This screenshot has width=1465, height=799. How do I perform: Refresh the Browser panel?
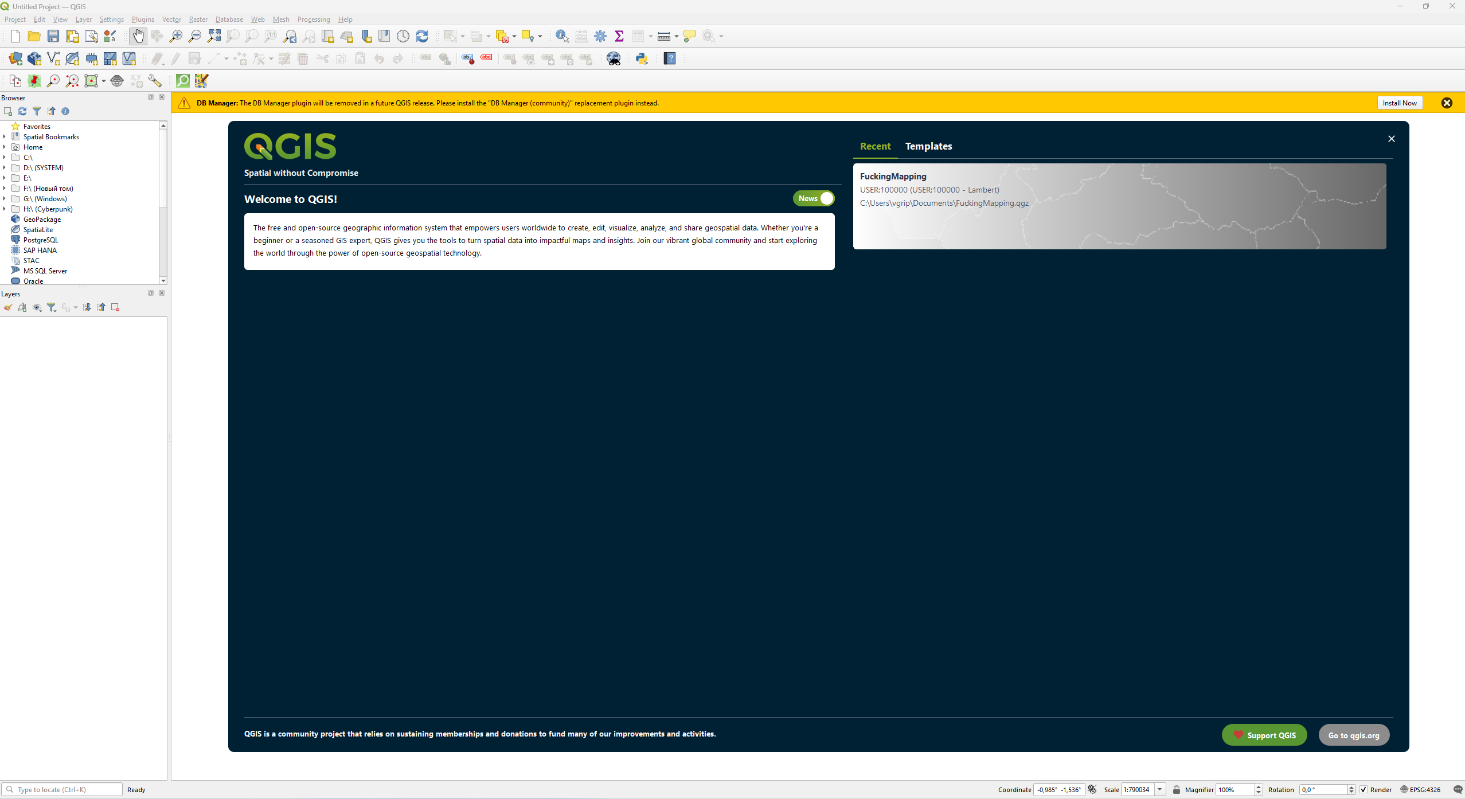[x=22, y=111]
